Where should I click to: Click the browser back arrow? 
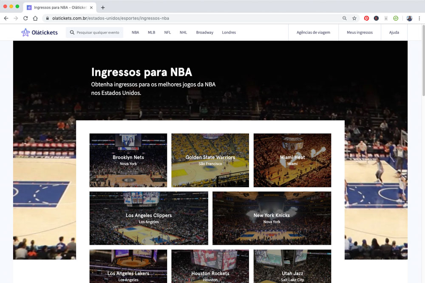[x=6, y=18]
